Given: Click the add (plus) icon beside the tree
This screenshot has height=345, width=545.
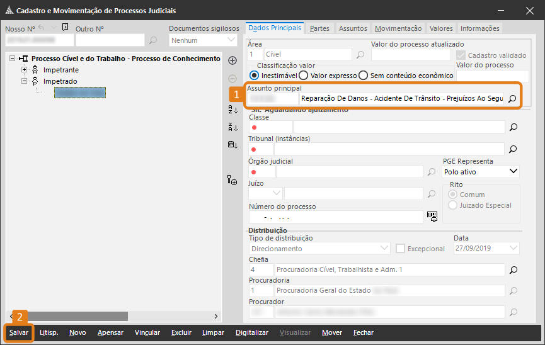Looking at the screenshot, I should (x=232, y=60).
